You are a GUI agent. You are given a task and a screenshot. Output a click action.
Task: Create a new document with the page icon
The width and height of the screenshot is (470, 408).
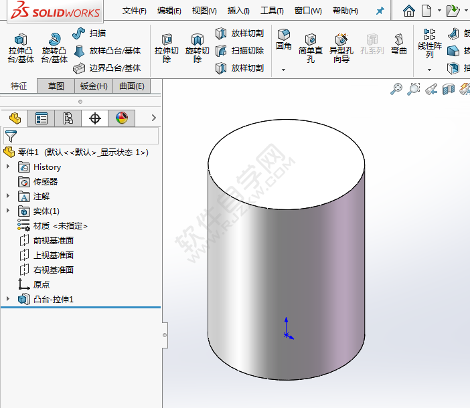click(426, 11)
